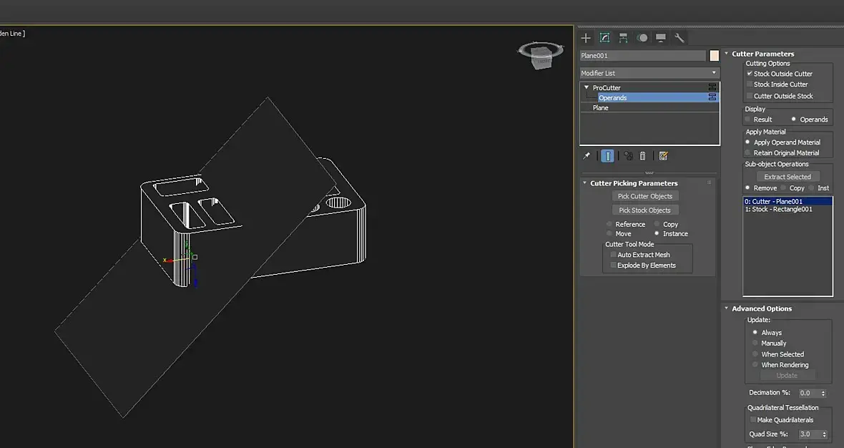The height and width of the screenshot is (448, 844).
Task: Click Make Unique icon
Action: (x=628, y=155)
